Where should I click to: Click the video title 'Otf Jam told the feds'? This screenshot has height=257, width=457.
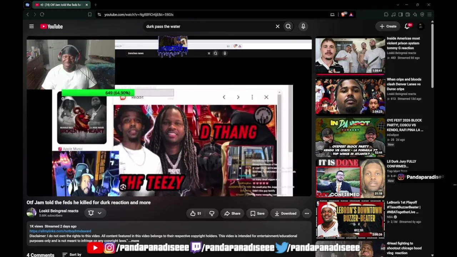point(89,202)
